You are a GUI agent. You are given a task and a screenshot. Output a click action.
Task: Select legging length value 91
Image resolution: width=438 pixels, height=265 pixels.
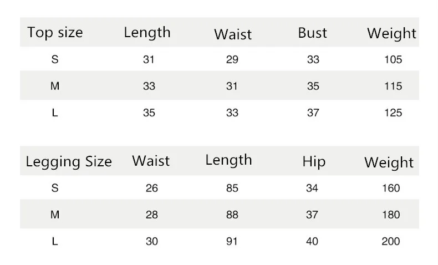pyautogui.click(x=232, y=241)
